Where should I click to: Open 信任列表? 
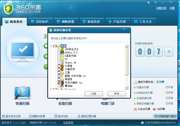pos(61,116)
